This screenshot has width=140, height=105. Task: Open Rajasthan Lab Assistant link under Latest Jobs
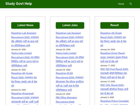tap(69, 39)
